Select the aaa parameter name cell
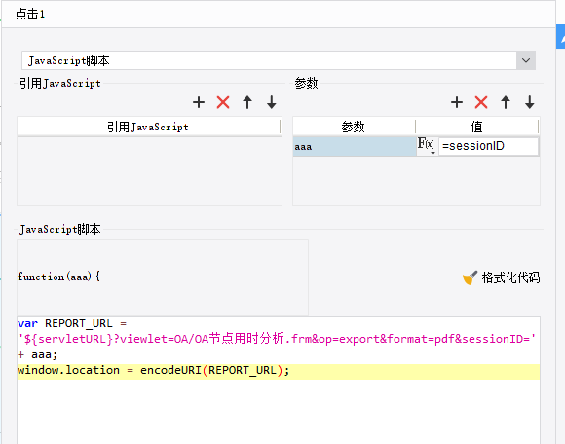The height and width of the screenshot is (444, 565). click(355, 147)
